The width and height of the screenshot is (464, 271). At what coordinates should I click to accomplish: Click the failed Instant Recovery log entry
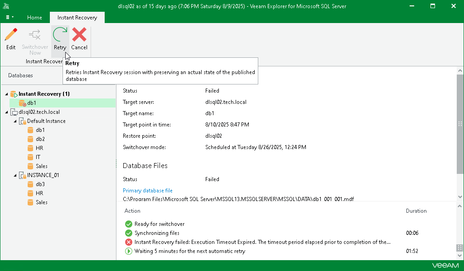click(262, 242)
